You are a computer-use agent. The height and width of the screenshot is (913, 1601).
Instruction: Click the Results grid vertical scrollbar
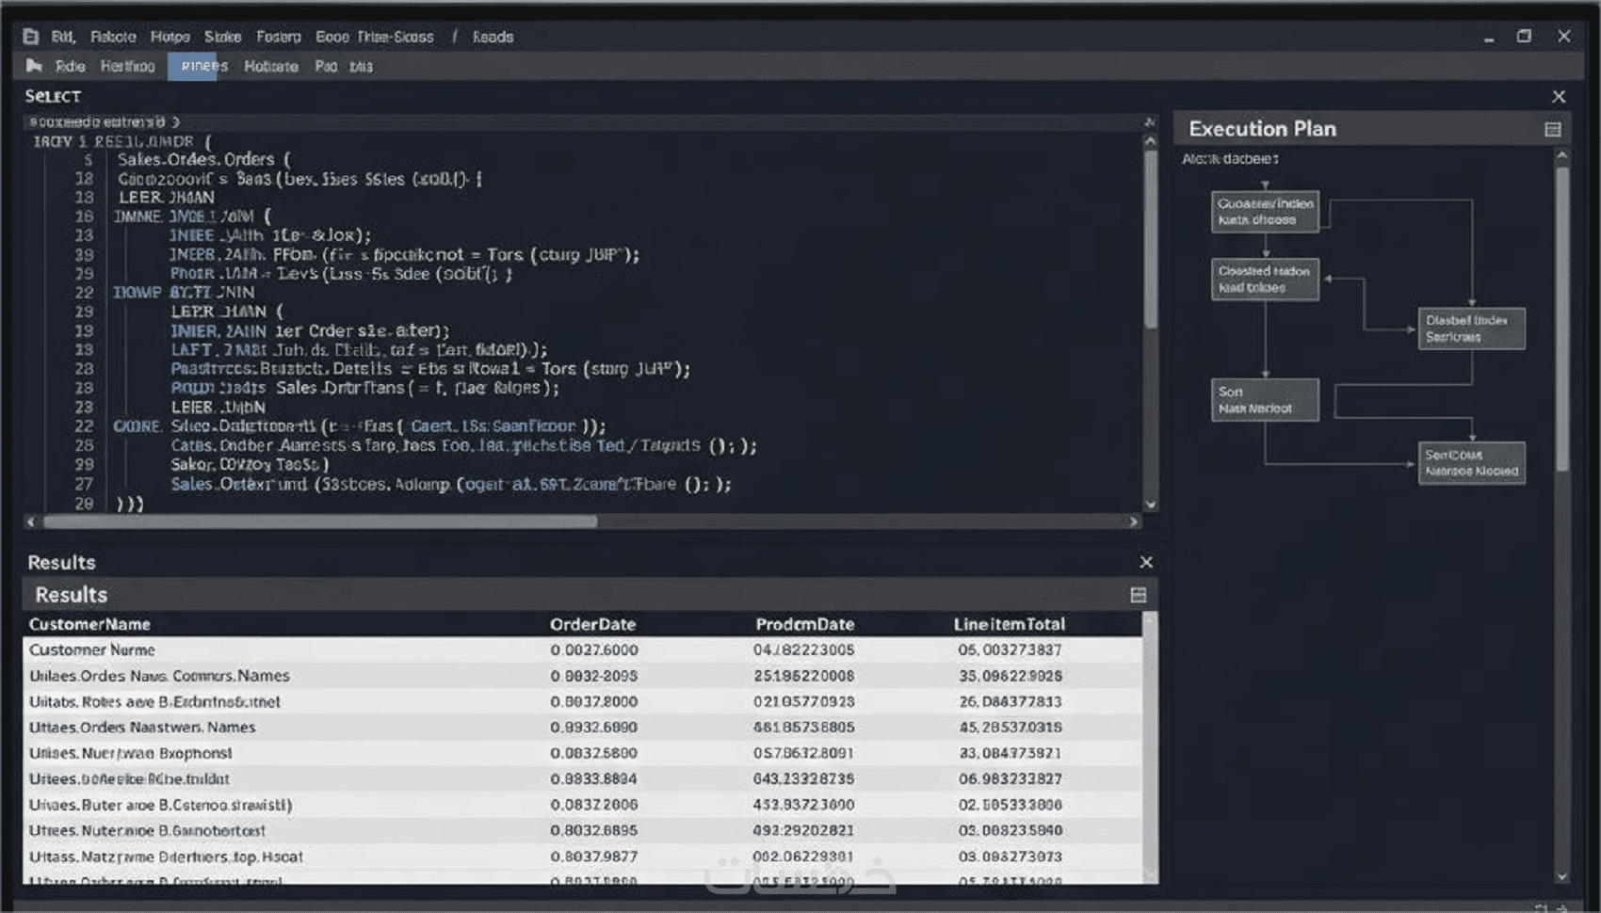click(1150, 747)
